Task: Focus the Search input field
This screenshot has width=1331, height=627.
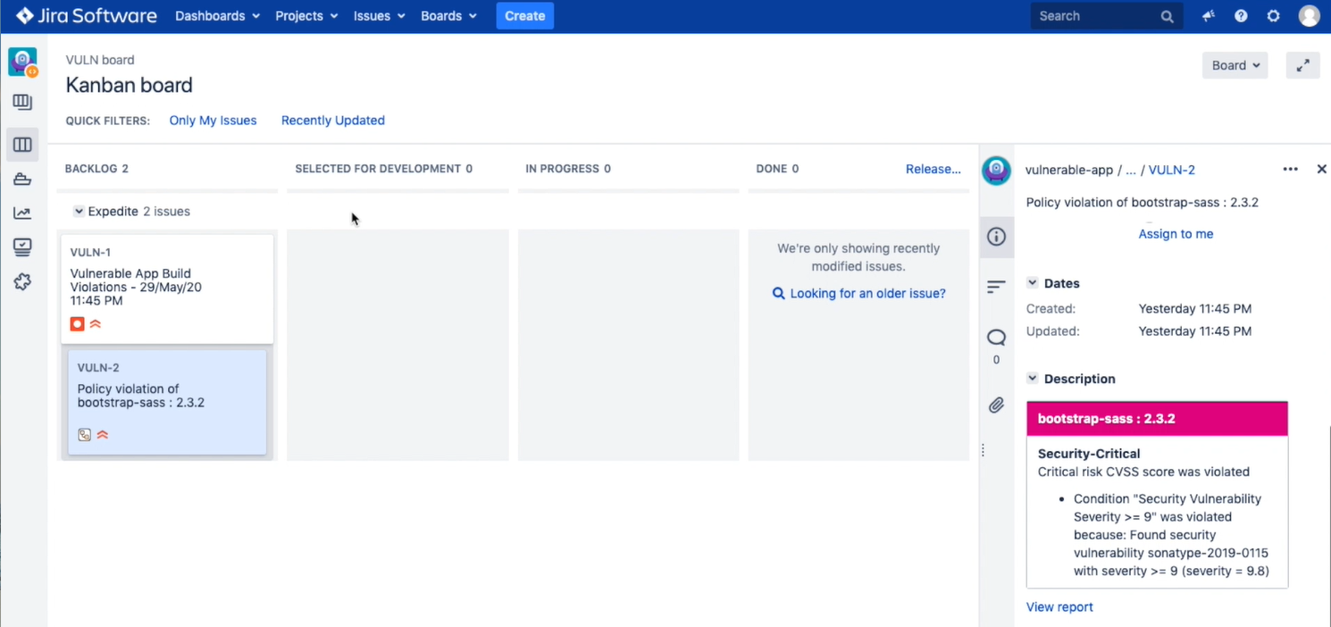Action: [x=1106, y=16]
